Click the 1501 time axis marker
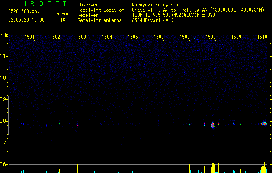 point(29,37)
